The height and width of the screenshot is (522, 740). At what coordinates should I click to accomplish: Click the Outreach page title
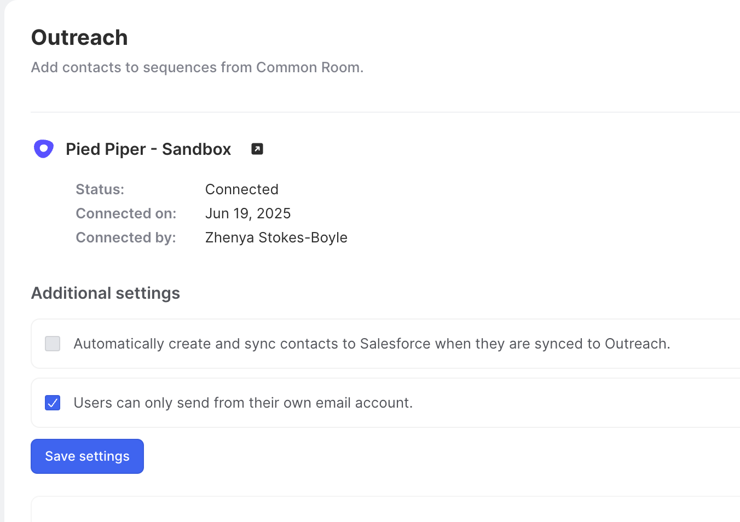coord(79,38)
